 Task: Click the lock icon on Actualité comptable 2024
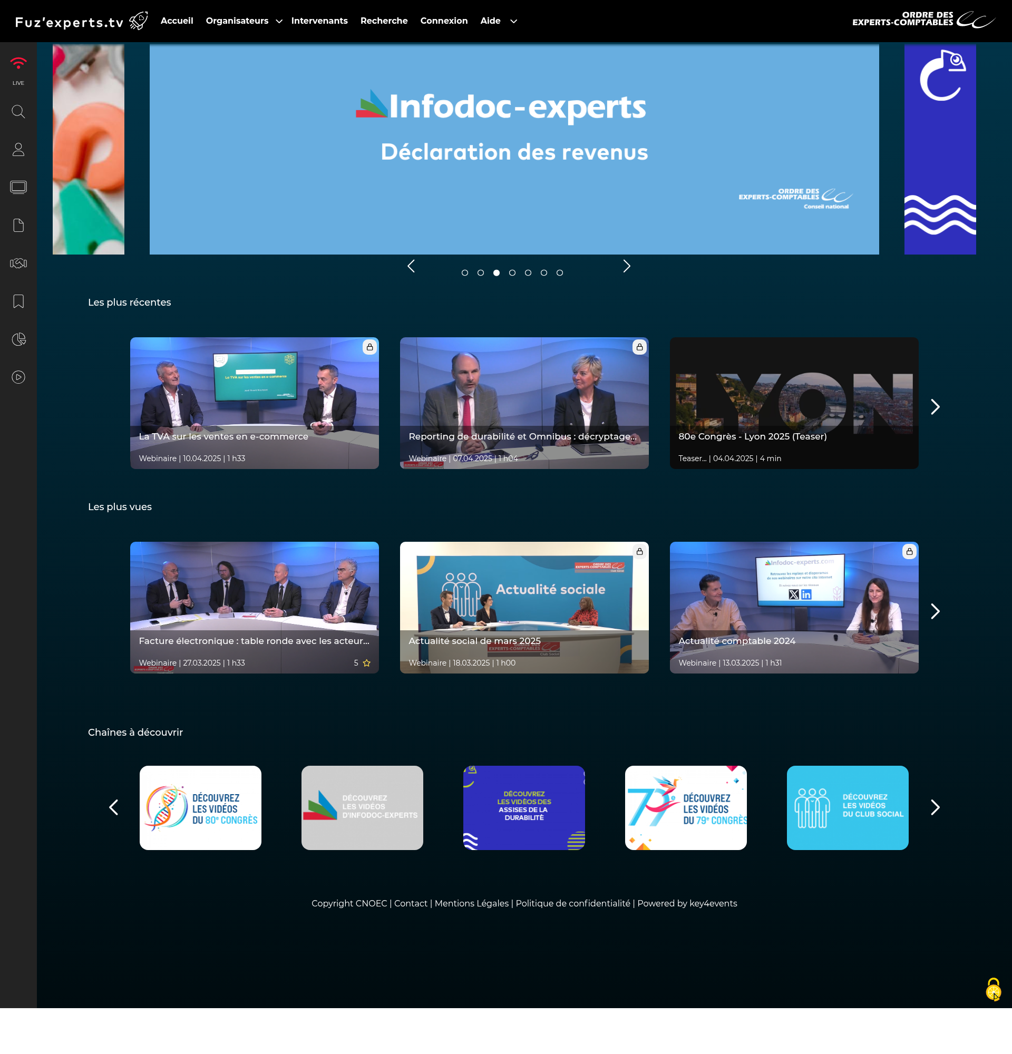tap(909, 551)
